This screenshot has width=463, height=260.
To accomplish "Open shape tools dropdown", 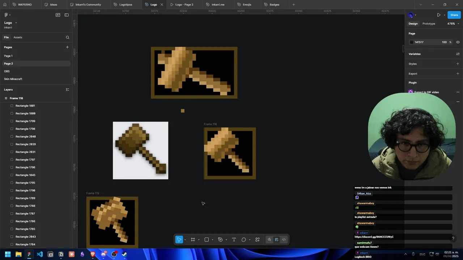I will pyautogui.click(x=212, y=240).
